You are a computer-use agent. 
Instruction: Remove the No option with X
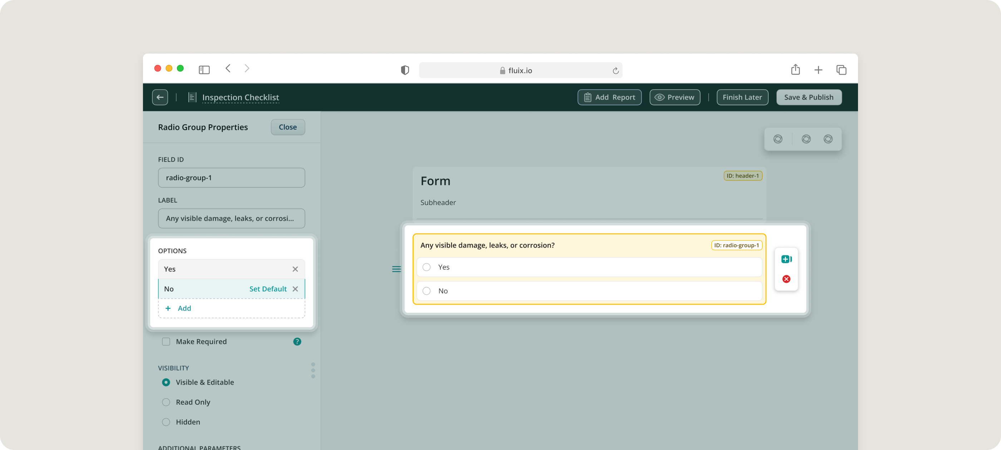295,289
